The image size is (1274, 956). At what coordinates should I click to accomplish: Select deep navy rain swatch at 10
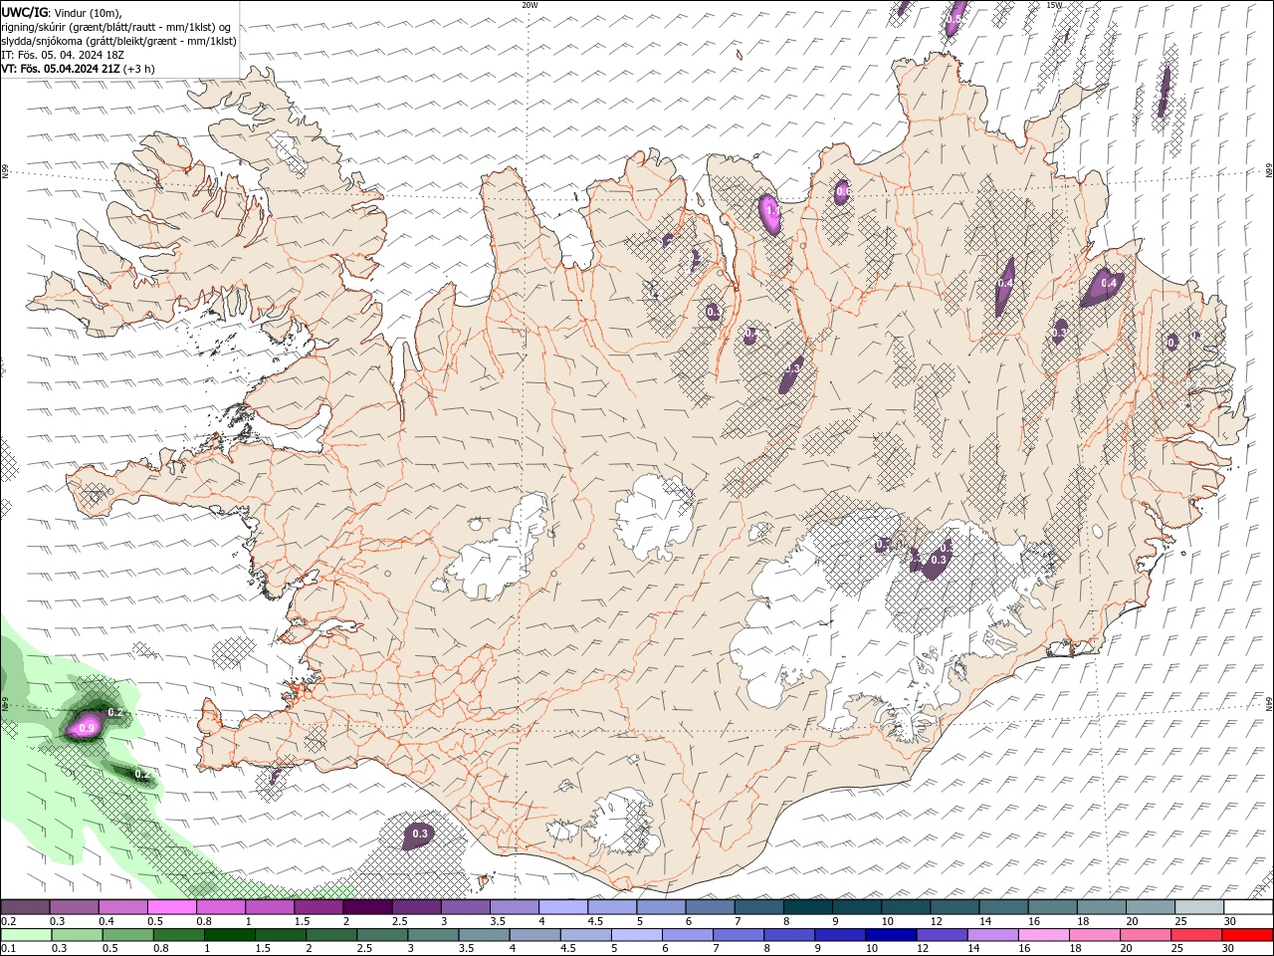890,934
